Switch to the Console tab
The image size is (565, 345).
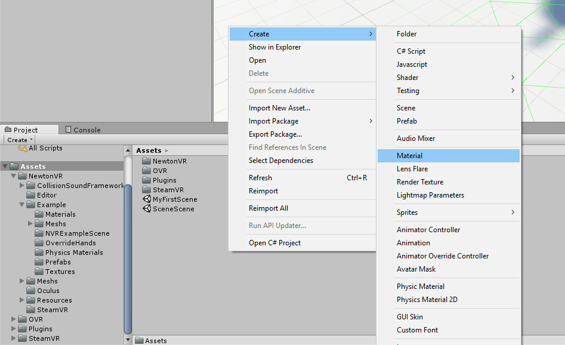click(x=84, y=130)
